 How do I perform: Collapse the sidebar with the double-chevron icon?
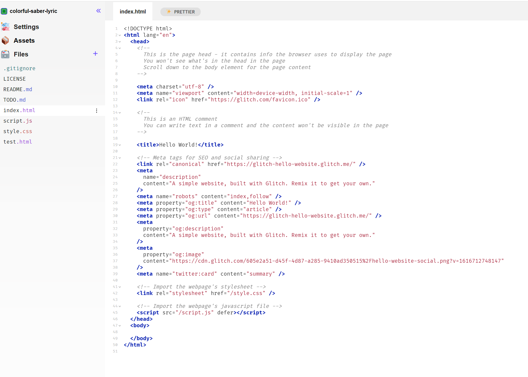pos(98,11)
